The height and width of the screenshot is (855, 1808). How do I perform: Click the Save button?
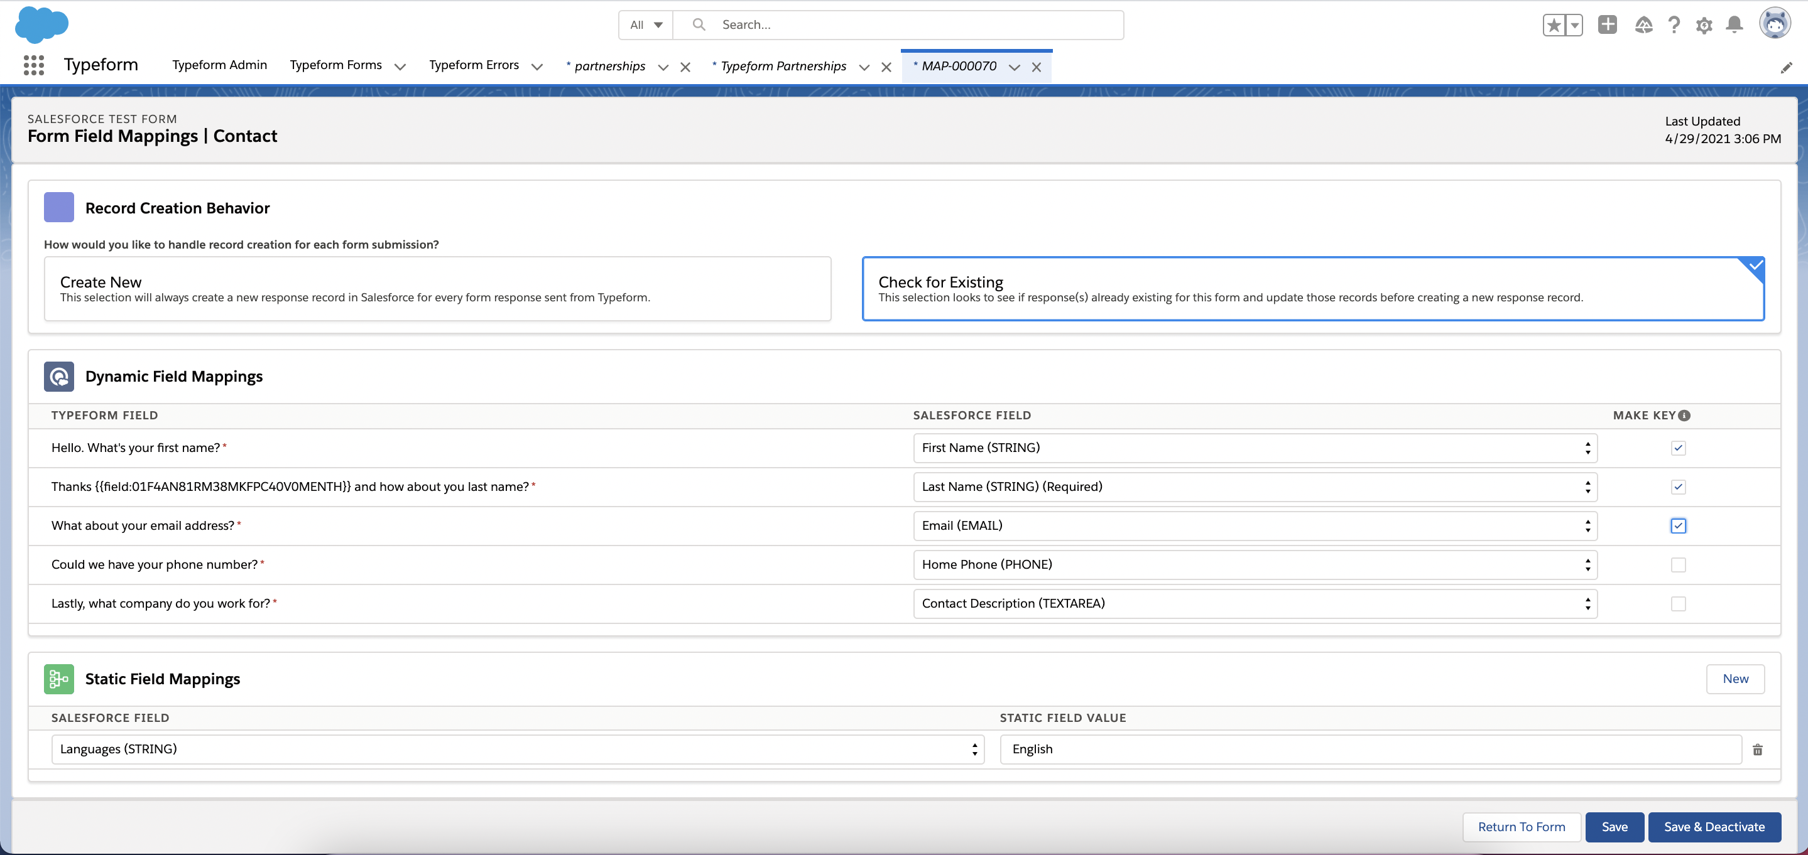(1615, 827)
